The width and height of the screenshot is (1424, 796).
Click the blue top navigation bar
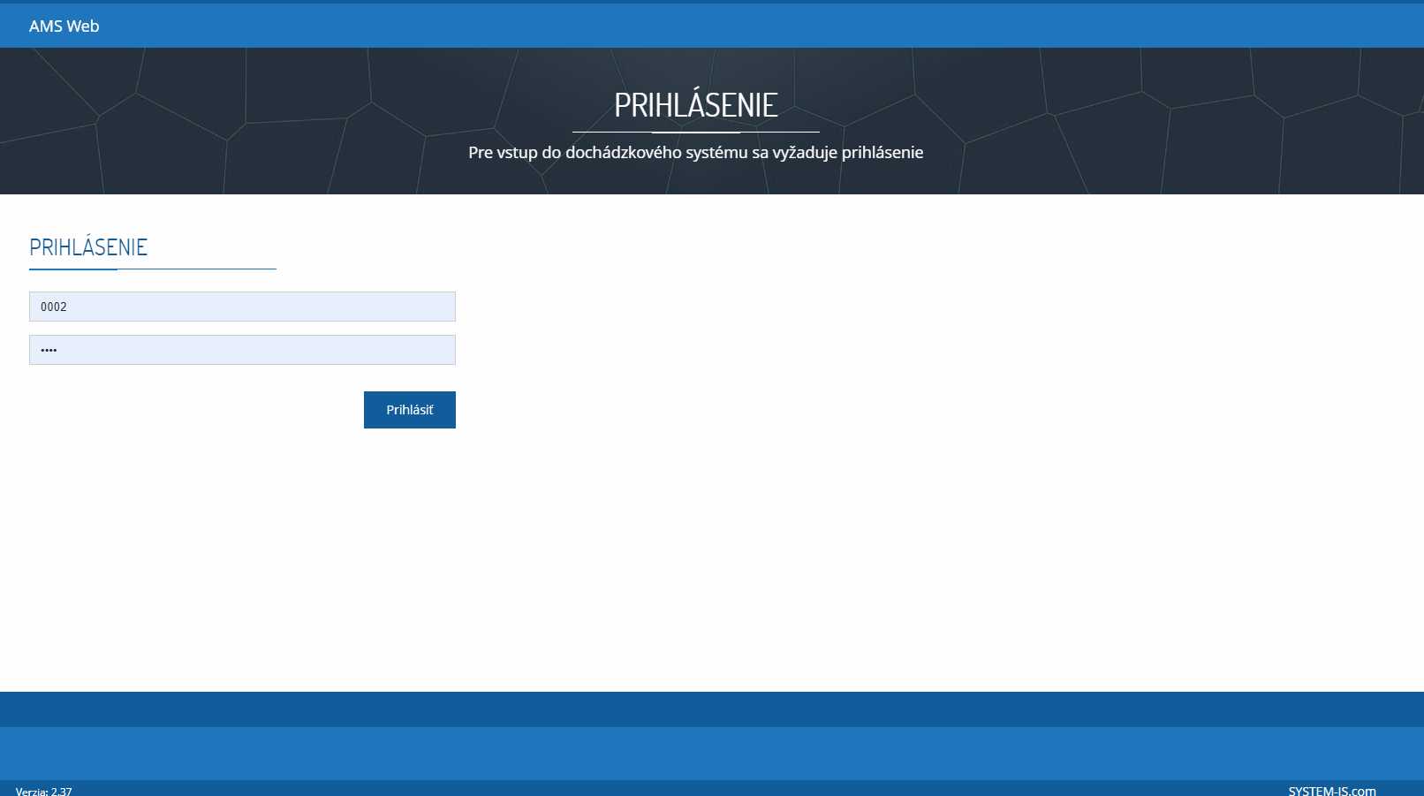(x=707, y=26)
